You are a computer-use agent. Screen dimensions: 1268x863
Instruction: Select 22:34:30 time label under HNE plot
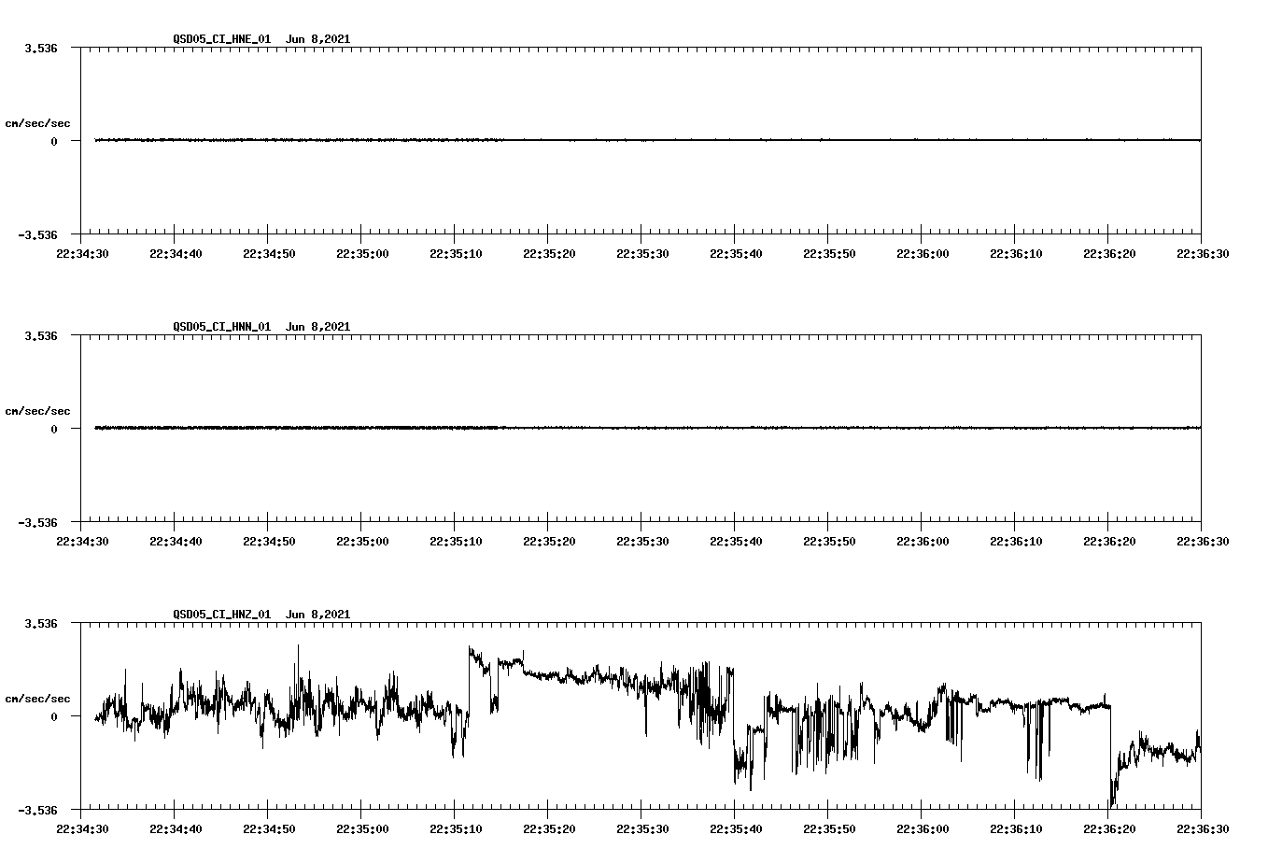tap(82, 254)
